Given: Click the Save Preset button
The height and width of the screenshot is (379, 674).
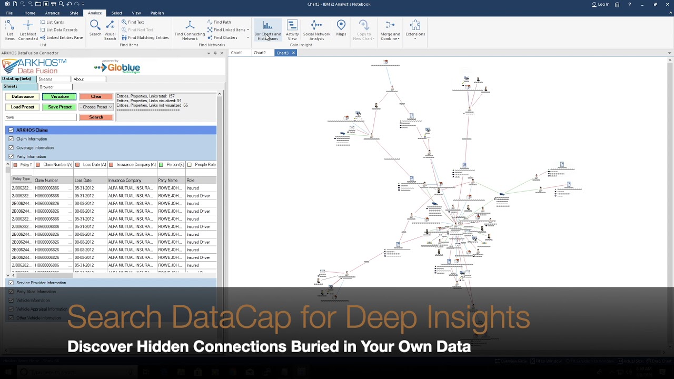Looking at the screenshot, I should 60,107.
